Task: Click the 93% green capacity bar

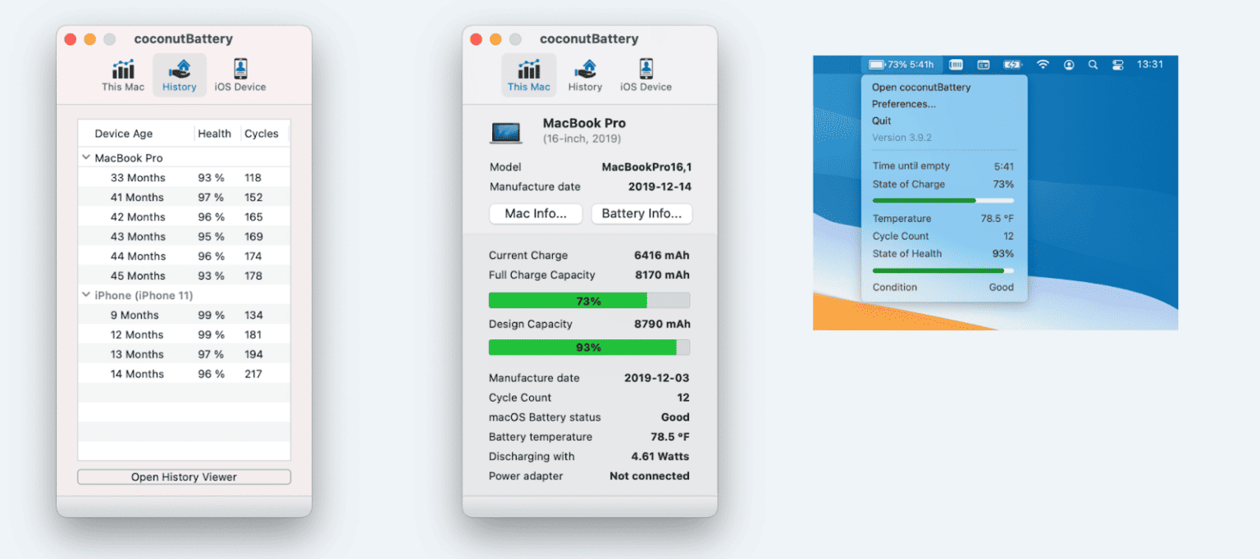Action: (x=589, y=348)
